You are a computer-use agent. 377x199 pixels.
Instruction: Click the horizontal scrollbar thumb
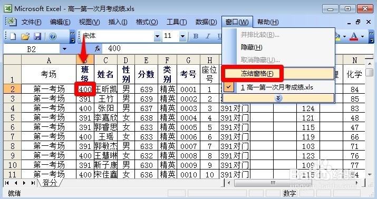point(273,183)
